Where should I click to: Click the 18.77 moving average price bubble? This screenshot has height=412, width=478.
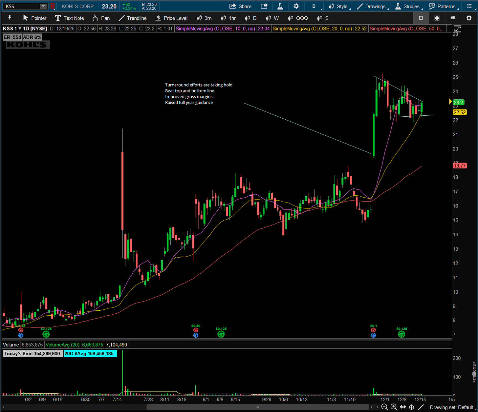[x=460, y=166]
